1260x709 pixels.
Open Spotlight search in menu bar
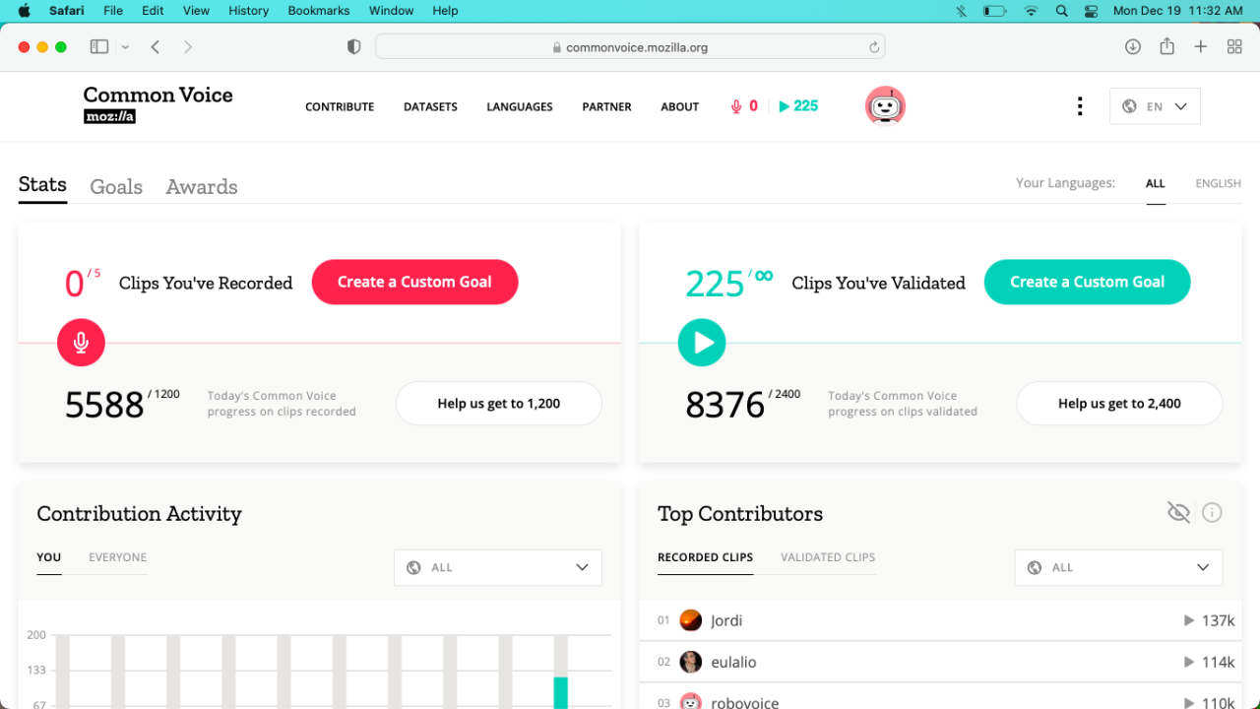tap(1061, 11)
